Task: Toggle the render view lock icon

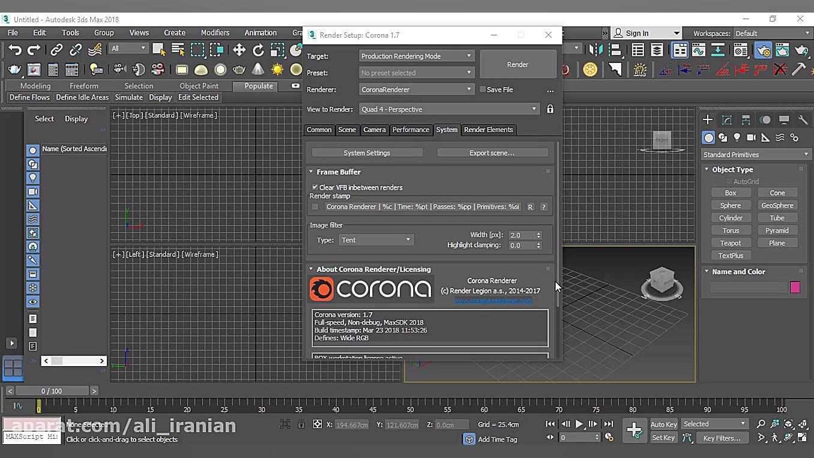Action: tap(550, 109)
